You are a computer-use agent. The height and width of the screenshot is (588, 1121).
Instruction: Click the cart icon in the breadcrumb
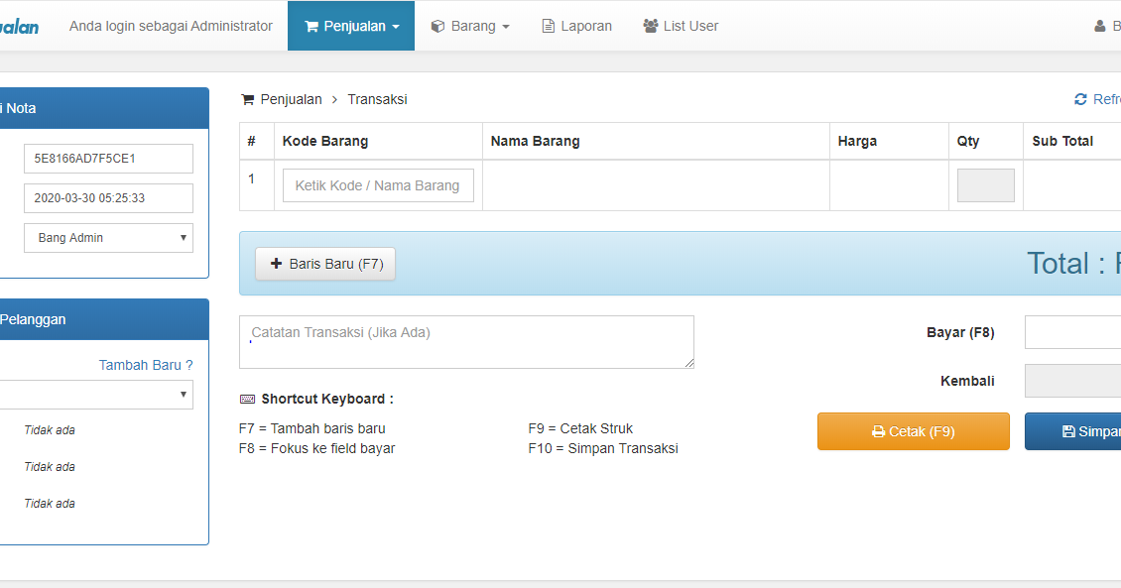pyautogui.click(x=246, y=99)
